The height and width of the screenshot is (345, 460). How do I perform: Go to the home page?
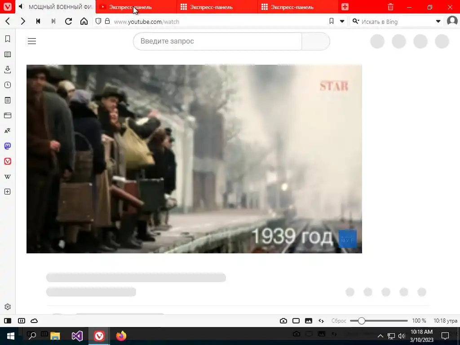[x=84, y=21]
